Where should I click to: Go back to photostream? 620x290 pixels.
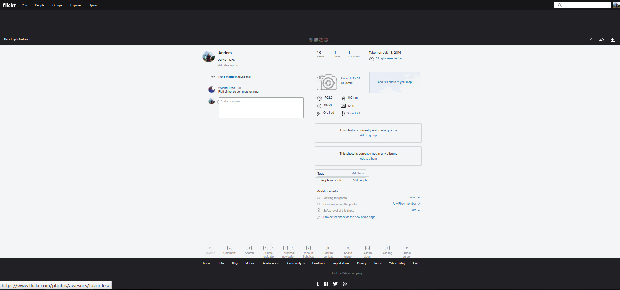[17, 39]
